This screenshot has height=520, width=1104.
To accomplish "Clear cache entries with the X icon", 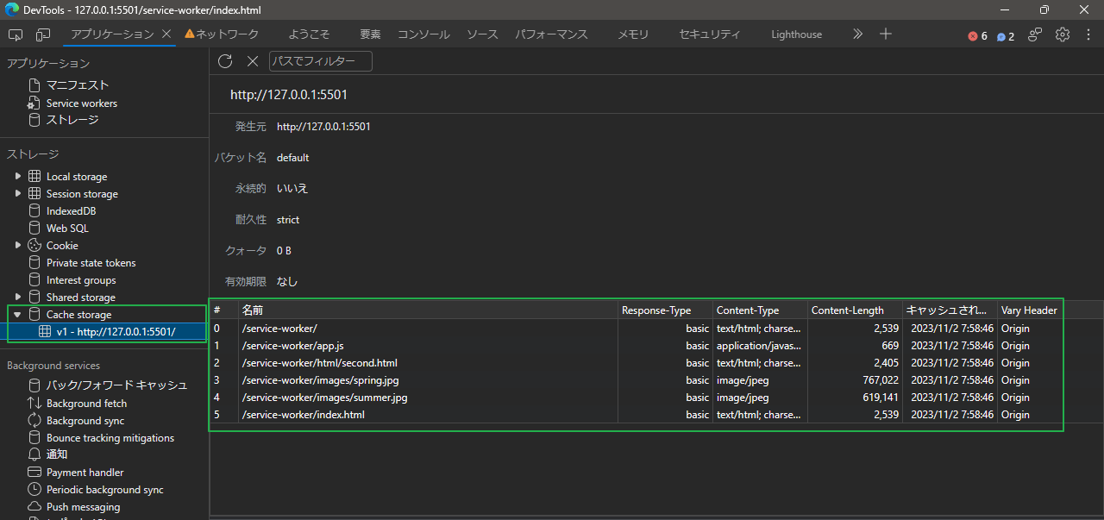I will pos(252,61).
